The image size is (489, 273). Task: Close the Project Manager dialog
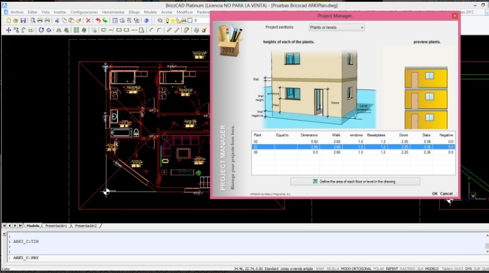(455, 15)
